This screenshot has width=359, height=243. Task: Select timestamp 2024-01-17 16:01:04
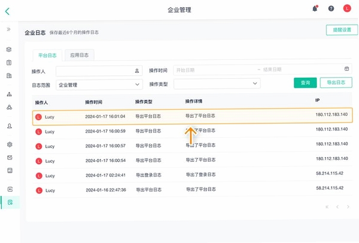105,116
